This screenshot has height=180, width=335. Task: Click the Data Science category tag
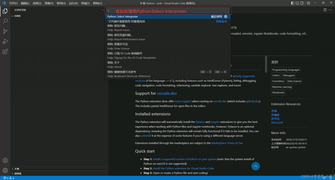pyautogui.click(x=294, y=81)
